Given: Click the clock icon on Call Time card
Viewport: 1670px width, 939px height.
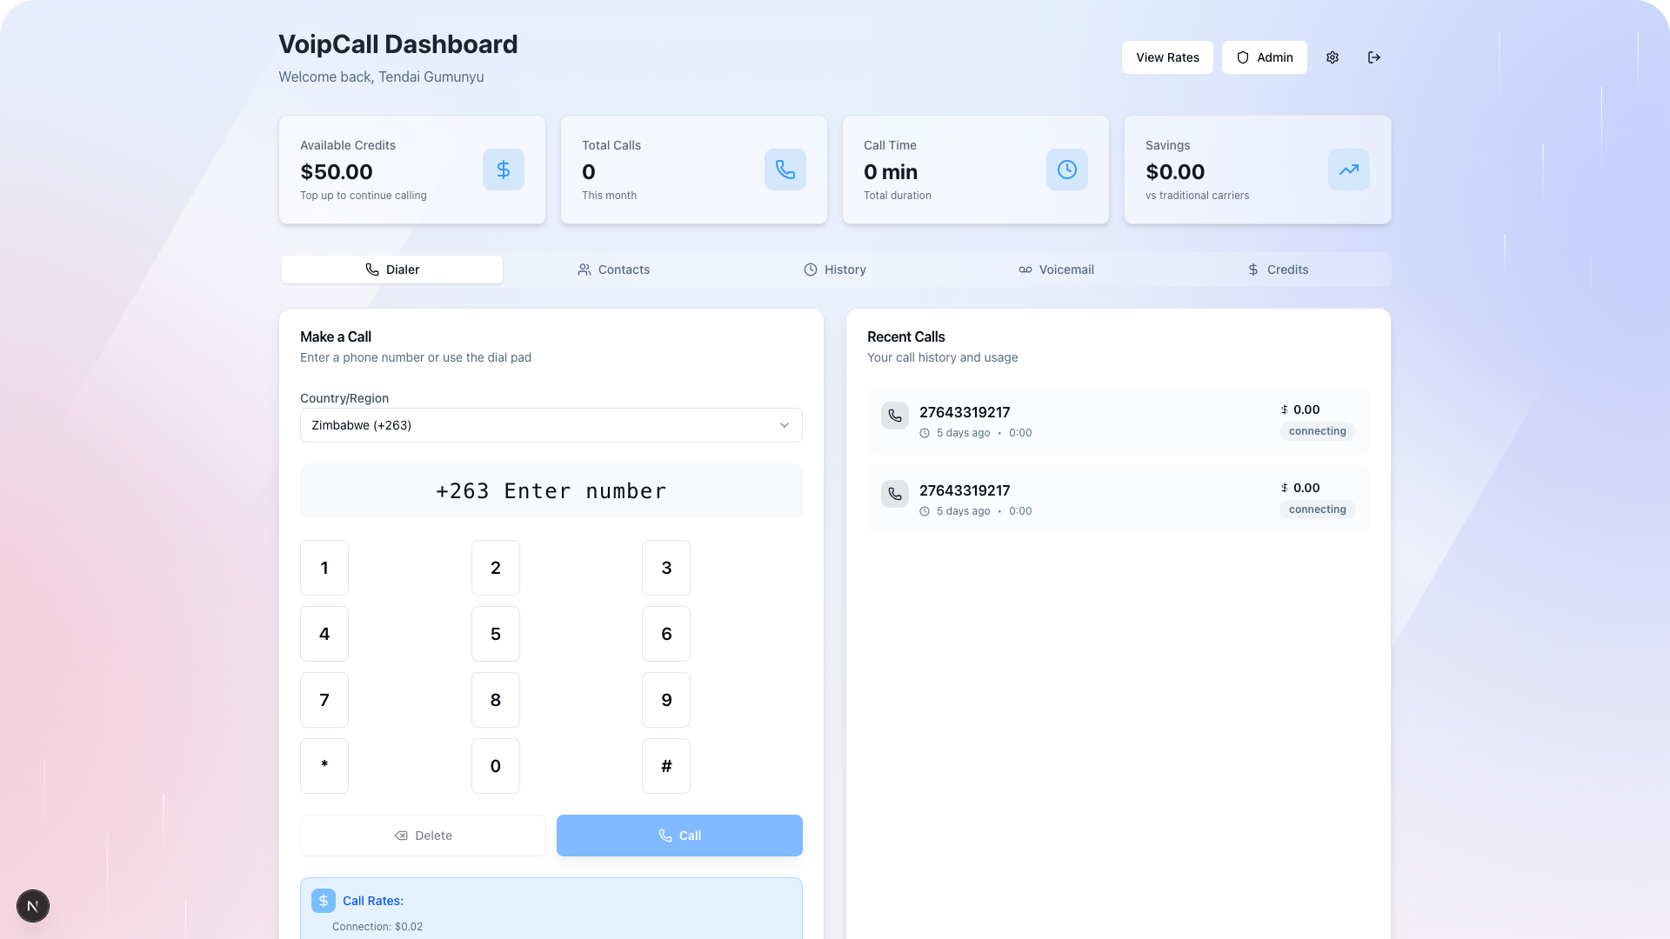Looking at the screenshot, I should (1066, 170).
